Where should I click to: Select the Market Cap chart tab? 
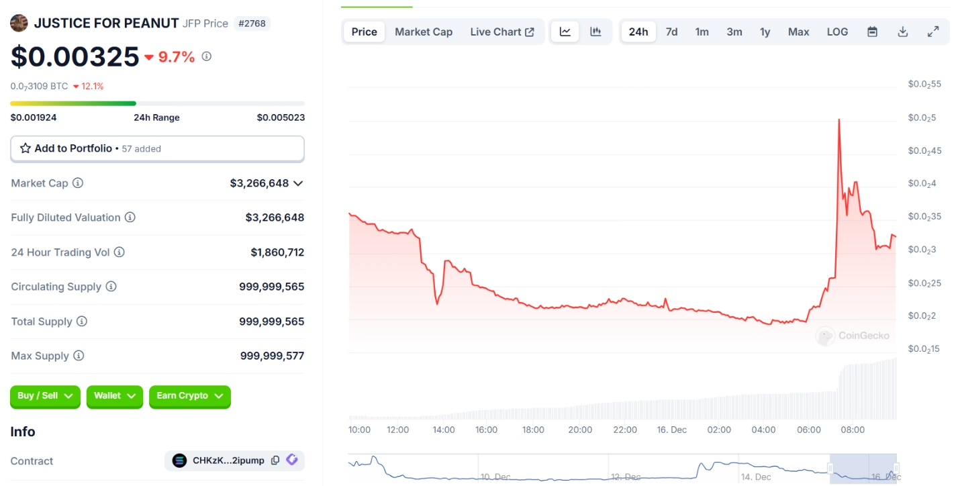pos(424,32)
